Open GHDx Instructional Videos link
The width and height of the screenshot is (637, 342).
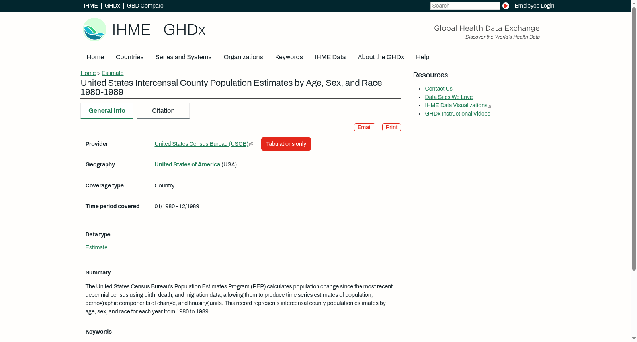click(x=457, y=114)
